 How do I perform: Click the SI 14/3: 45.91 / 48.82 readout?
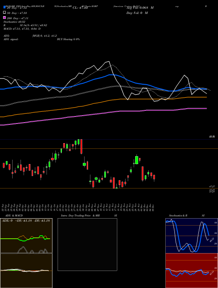coord(34,25)
